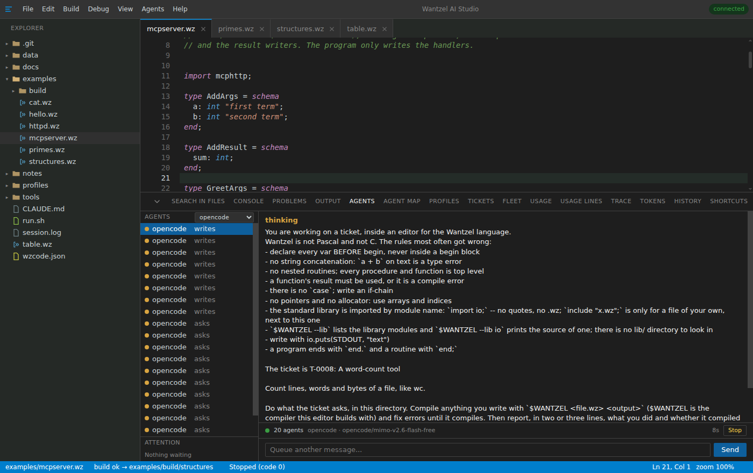753x473 pixels.
Task: Open the View menu
Action: pos(125,9)
